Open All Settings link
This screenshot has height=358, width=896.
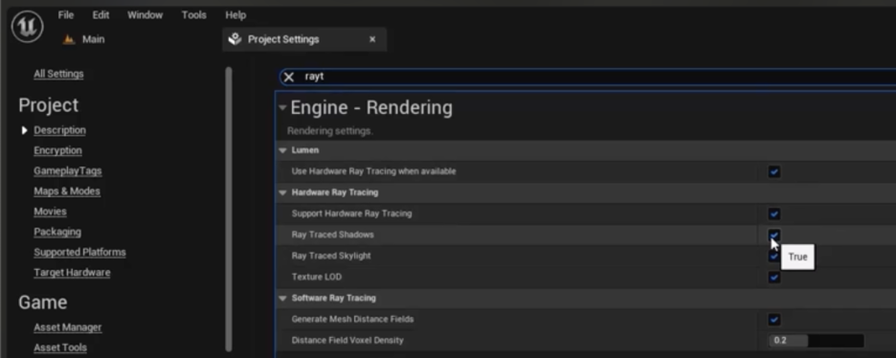58,74
